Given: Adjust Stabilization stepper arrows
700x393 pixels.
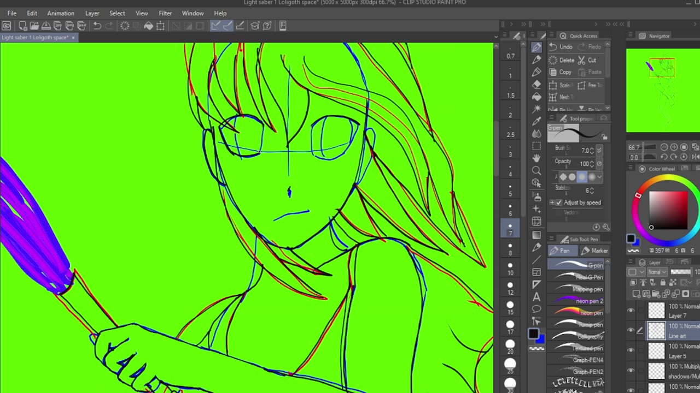Looking at the screenshot, I should tap(592, 191).
